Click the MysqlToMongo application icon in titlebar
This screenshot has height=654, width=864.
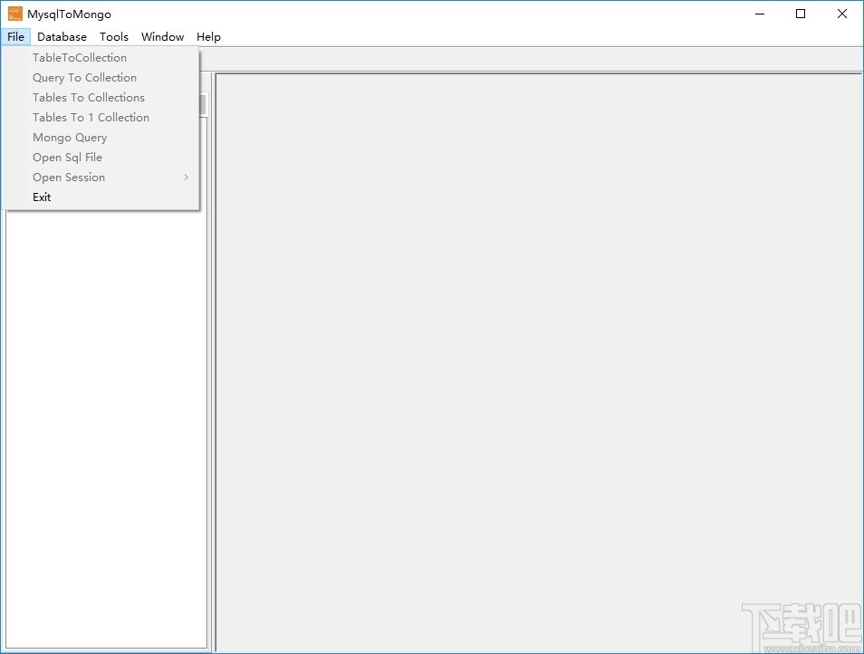(x=14, y=14)
